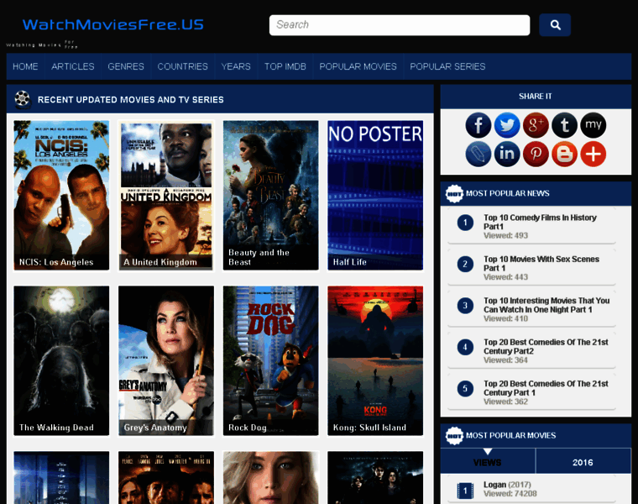The width and height of the screenshot is (638, 504).
Task: Open the COUNTRIES menu
Action: (183, 66)
